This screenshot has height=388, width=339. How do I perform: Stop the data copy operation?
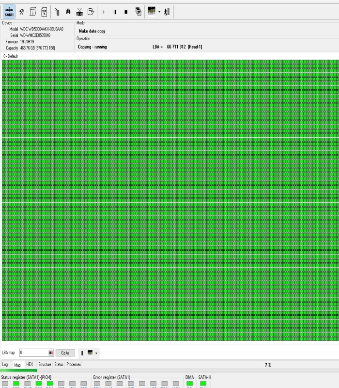click(x=126, y=12)
